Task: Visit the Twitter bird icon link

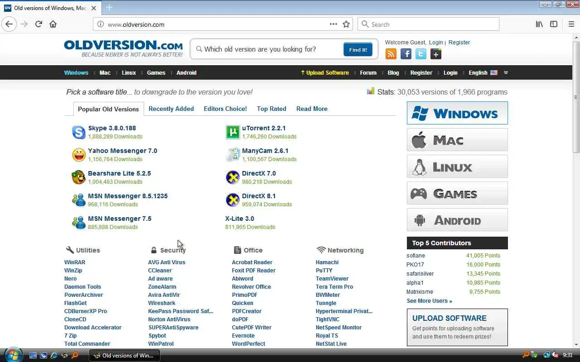Action: coord(421,54)
